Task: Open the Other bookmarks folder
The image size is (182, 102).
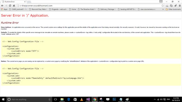Action: [173, 9]
